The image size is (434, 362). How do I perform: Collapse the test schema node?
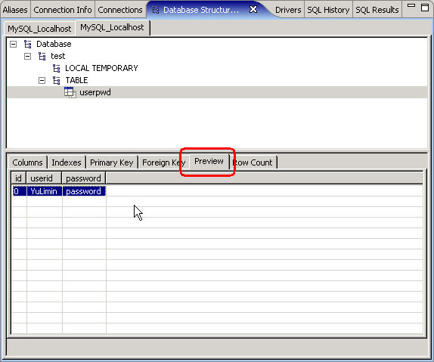click(27, 57)
